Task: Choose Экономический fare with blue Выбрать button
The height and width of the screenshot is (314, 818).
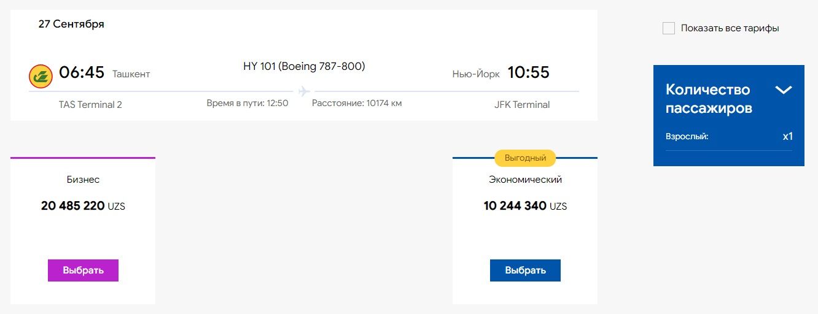Action: click(x=525, y=270)
